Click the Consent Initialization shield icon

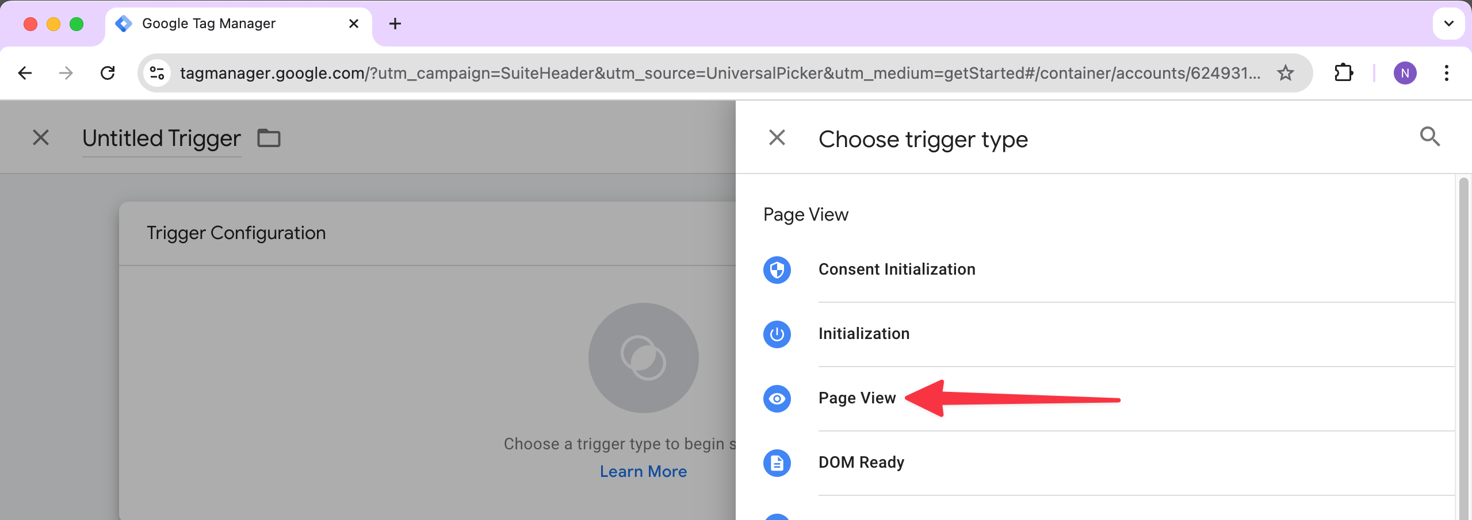pos(777,269)
